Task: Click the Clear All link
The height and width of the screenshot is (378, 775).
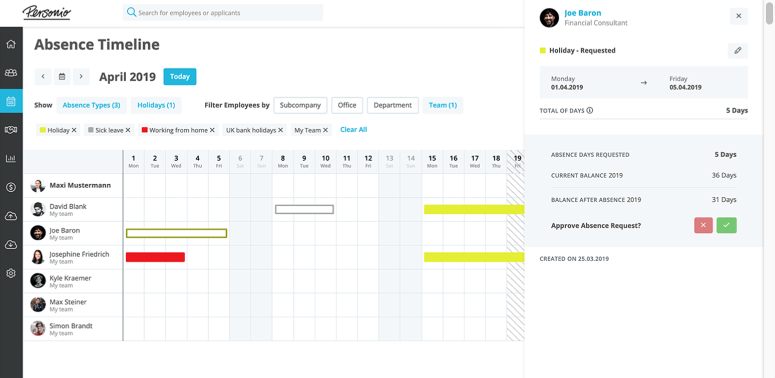Action: (x=353, y=130)
